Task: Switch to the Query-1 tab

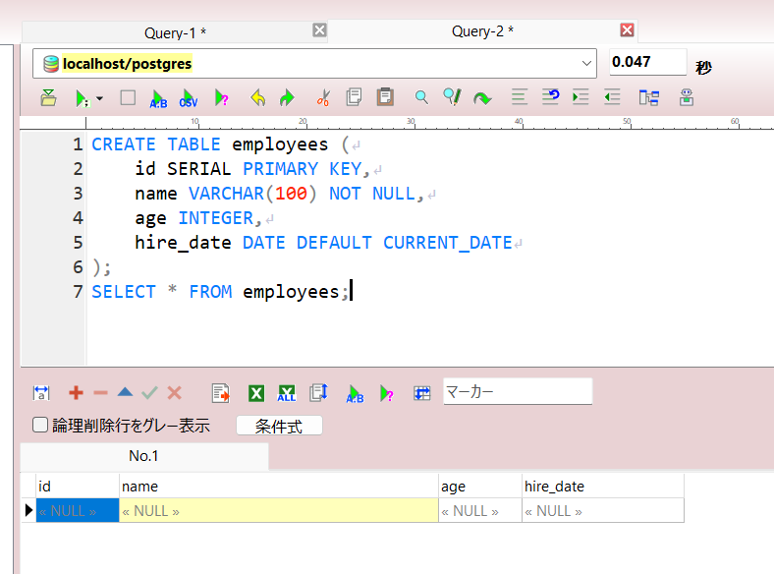Action: coord(175,32)
